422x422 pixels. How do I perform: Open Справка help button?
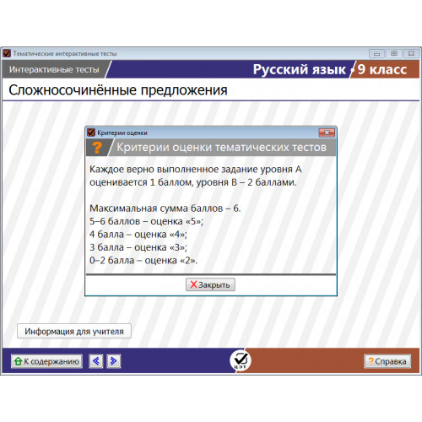click(387, 361)
